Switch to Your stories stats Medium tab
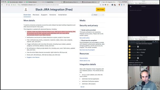The width and height of the screenshot is (160, 90). 16,2
